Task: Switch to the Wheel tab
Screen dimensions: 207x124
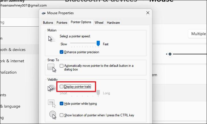Action: pos(99,23)
